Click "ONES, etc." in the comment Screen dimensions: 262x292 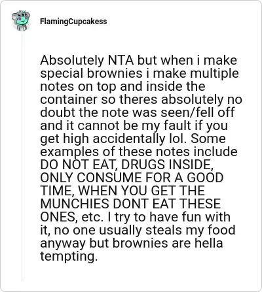pos(71,217)
